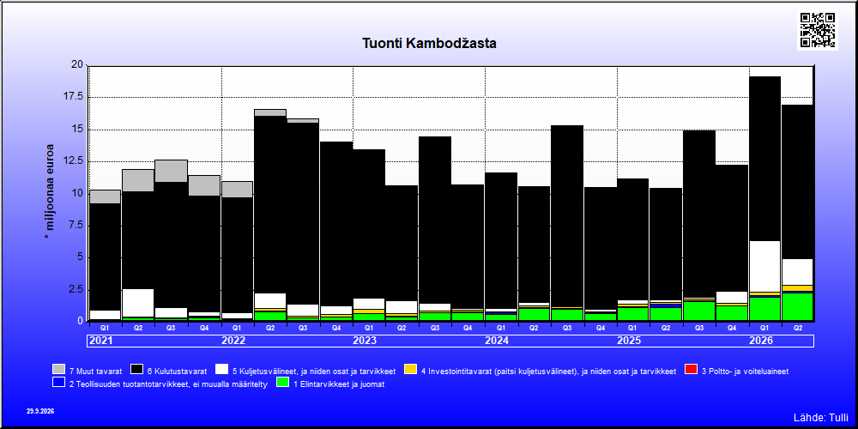Click the yellow '4 Investointitavarat' legend swatch
The image size is (858, 429).
click(411, 369)
